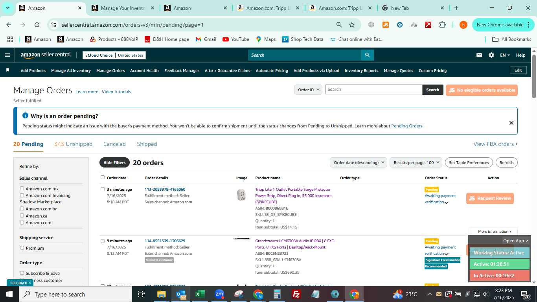Image resolution: width=537 pixels, height=302 pixels.
Task: Reload the page with browser refresh icon
Action: pyautogui.click(x=37, y=25)
